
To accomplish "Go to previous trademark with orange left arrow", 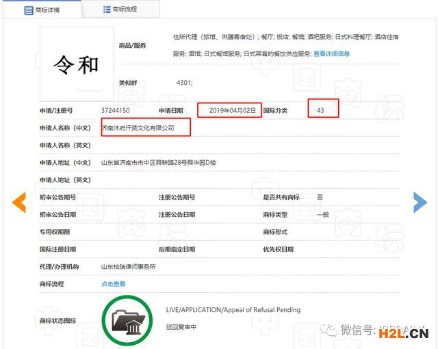I will [19, 202].
